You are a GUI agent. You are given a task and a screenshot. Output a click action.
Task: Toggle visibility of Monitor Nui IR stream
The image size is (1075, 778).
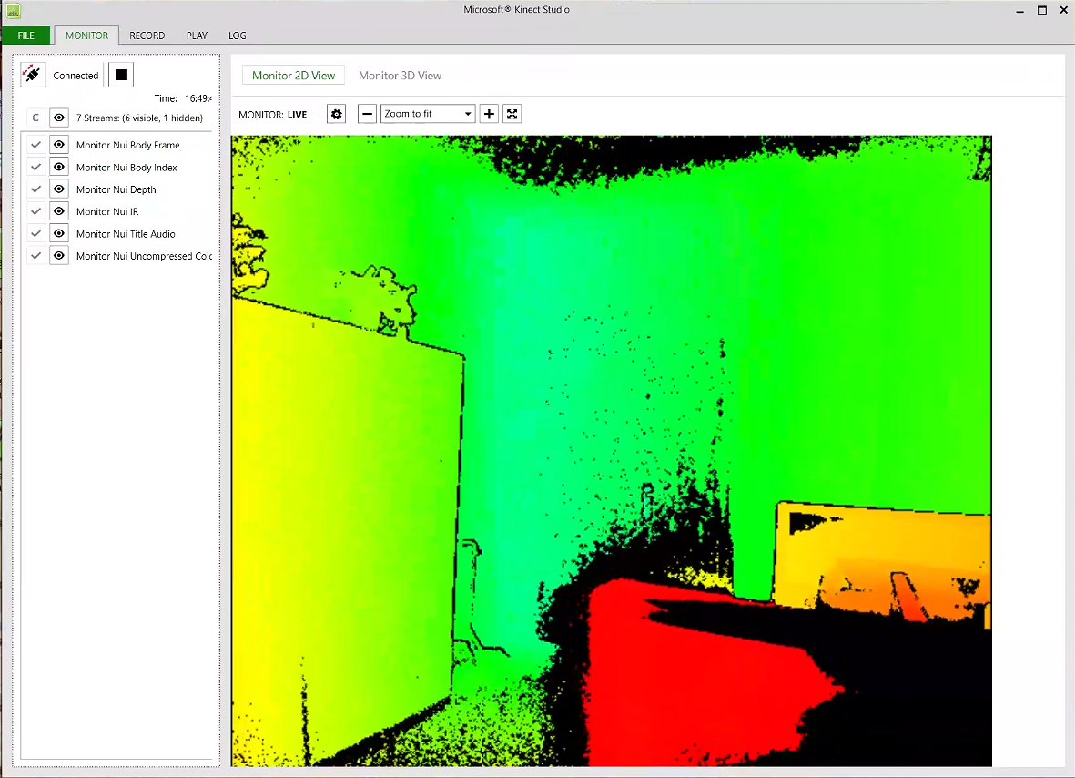coord(58,210)
